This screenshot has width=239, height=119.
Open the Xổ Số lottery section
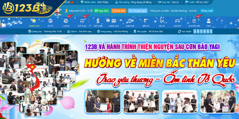click(x=50, y=21)
